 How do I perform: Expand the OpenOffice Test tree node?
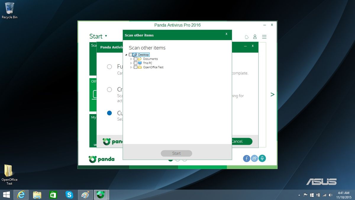tap(131, 67)
